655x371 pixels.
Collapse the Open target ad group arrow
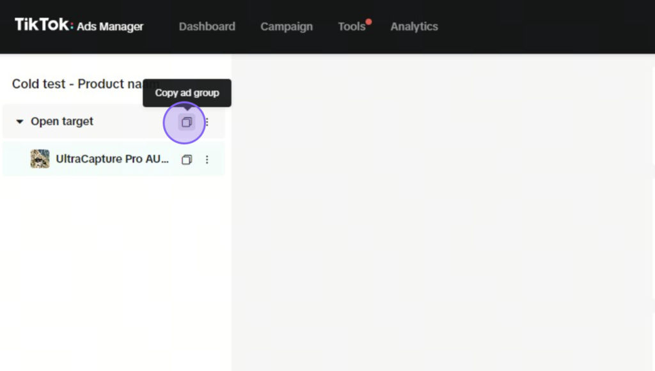point(20,122)
